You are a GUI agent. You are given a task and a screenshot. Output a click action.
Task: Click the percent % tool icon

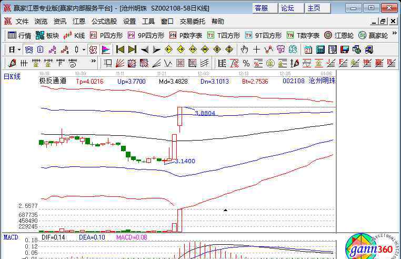(x=246, y=63)
